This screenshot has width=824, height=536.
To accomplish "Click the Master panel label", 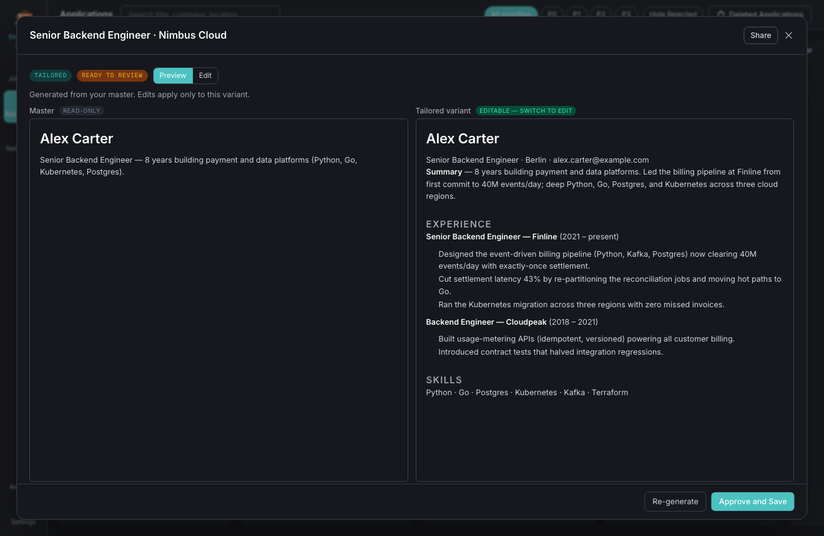I will (x=42, y=111).
